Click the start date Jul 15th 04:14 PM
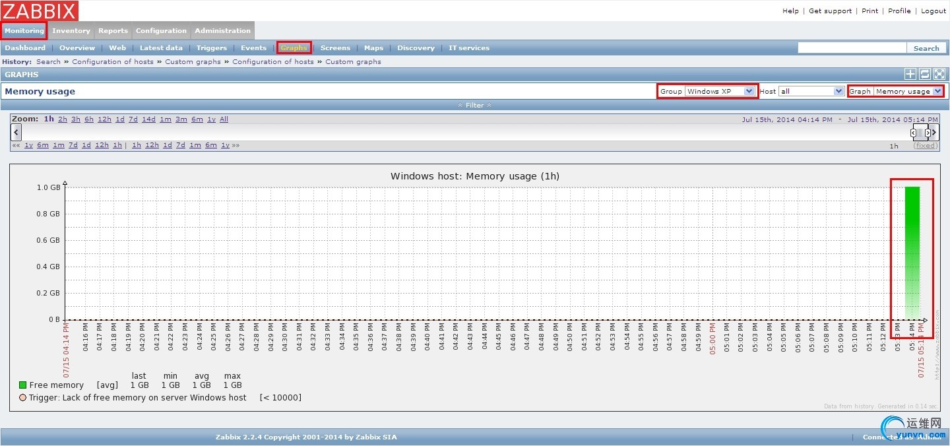The image size is (950, 446). pos(787,119)
